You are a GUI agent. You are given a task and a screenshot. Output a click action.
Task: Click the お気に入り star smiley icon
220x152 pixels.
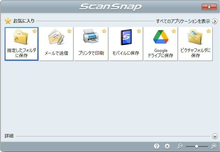(8, 21)
